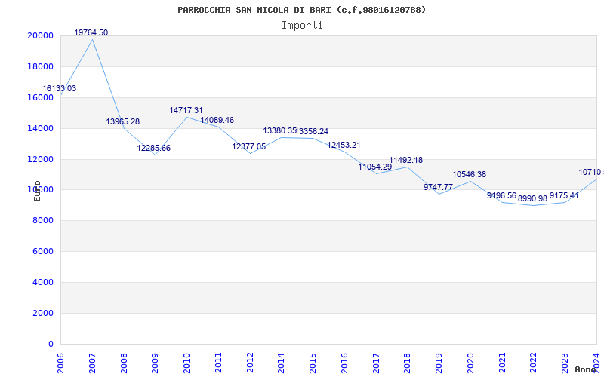Click the 13380.35 data label
The image size is (604, 377).
pyautogui.click(x=280, y=130)
